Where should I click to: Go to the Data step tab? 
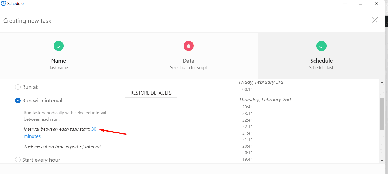[188, 56]
